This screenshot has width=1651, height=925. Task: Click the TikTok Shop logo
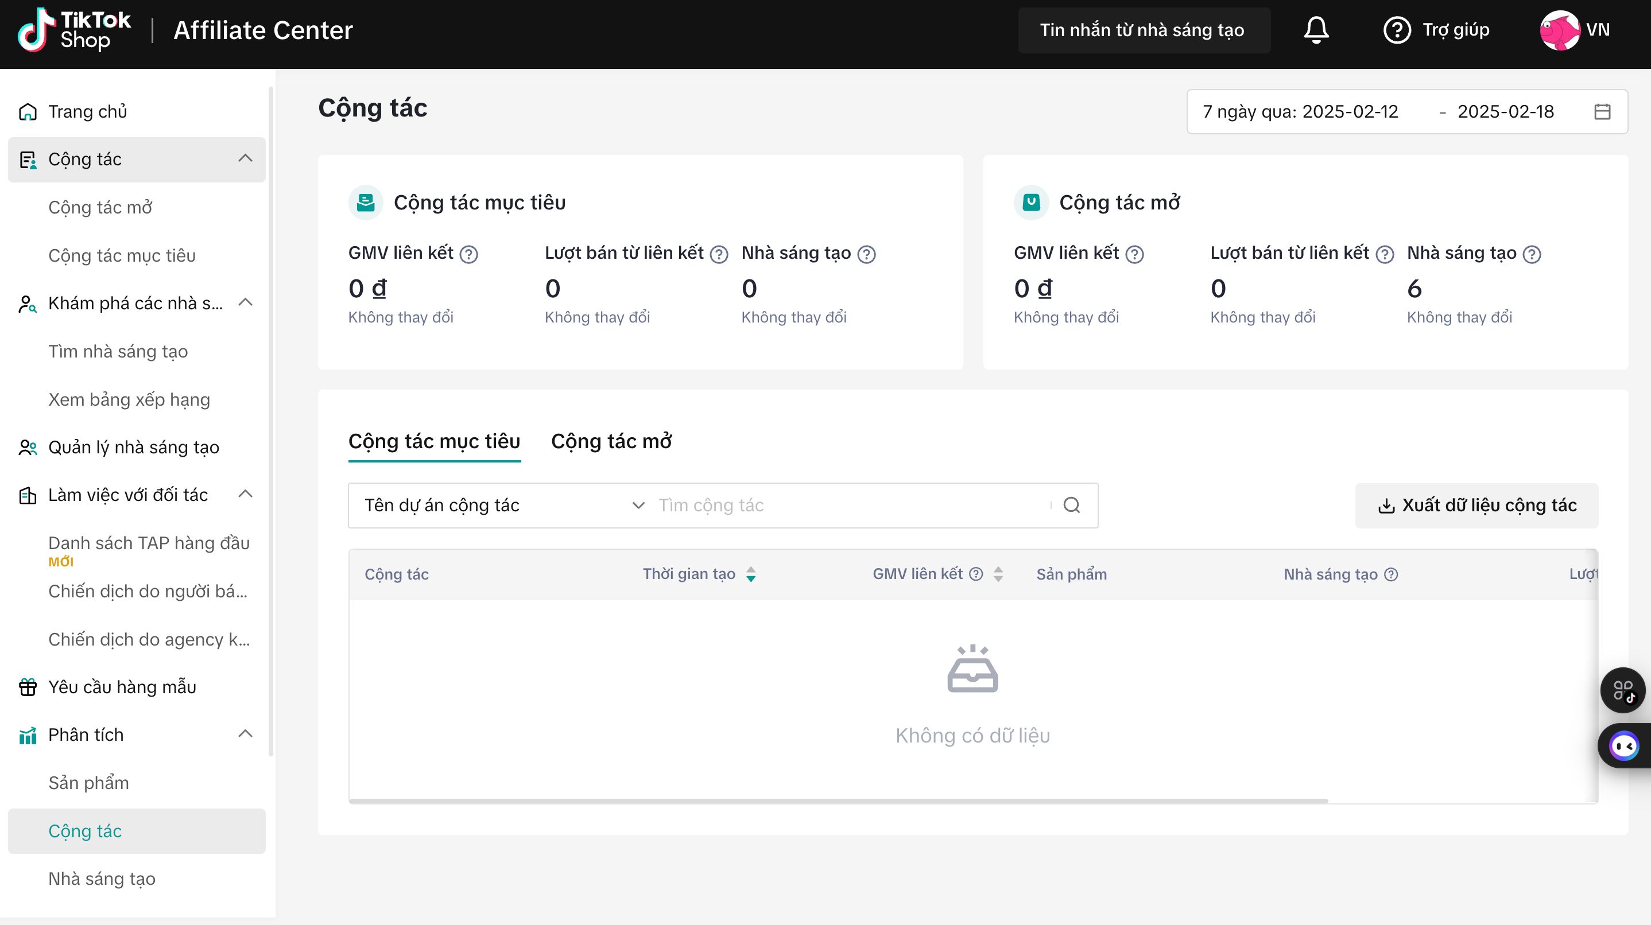(73, 30)
